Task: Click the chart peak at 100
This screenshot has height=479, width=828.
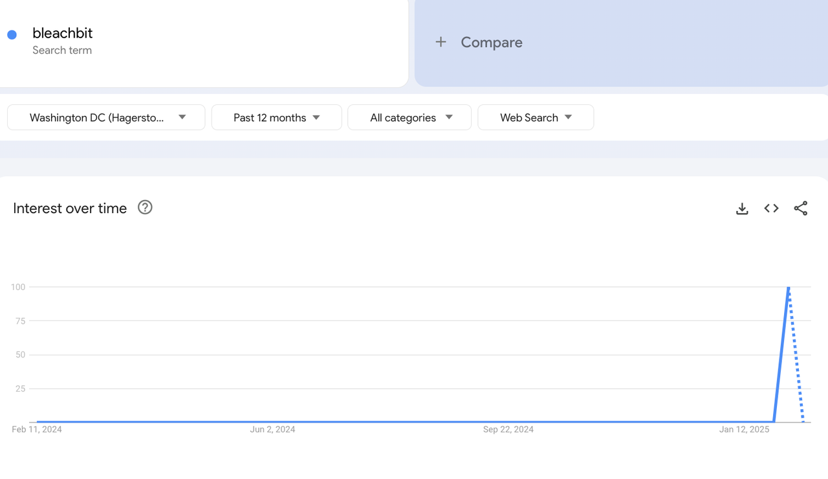Action: pos(789,287)
